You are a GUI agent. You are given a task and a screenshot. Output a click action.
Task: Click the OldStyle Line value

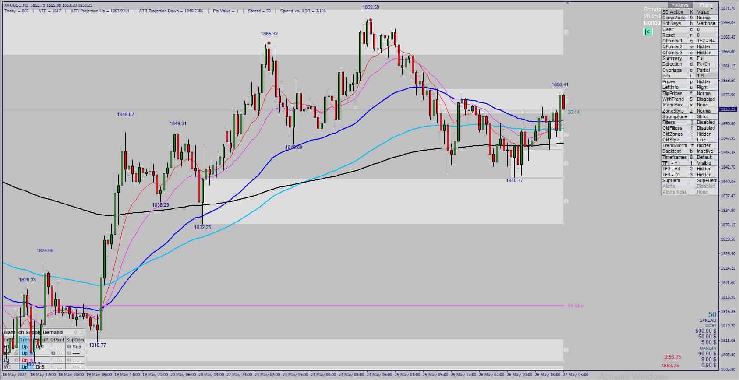coord(707,140)
